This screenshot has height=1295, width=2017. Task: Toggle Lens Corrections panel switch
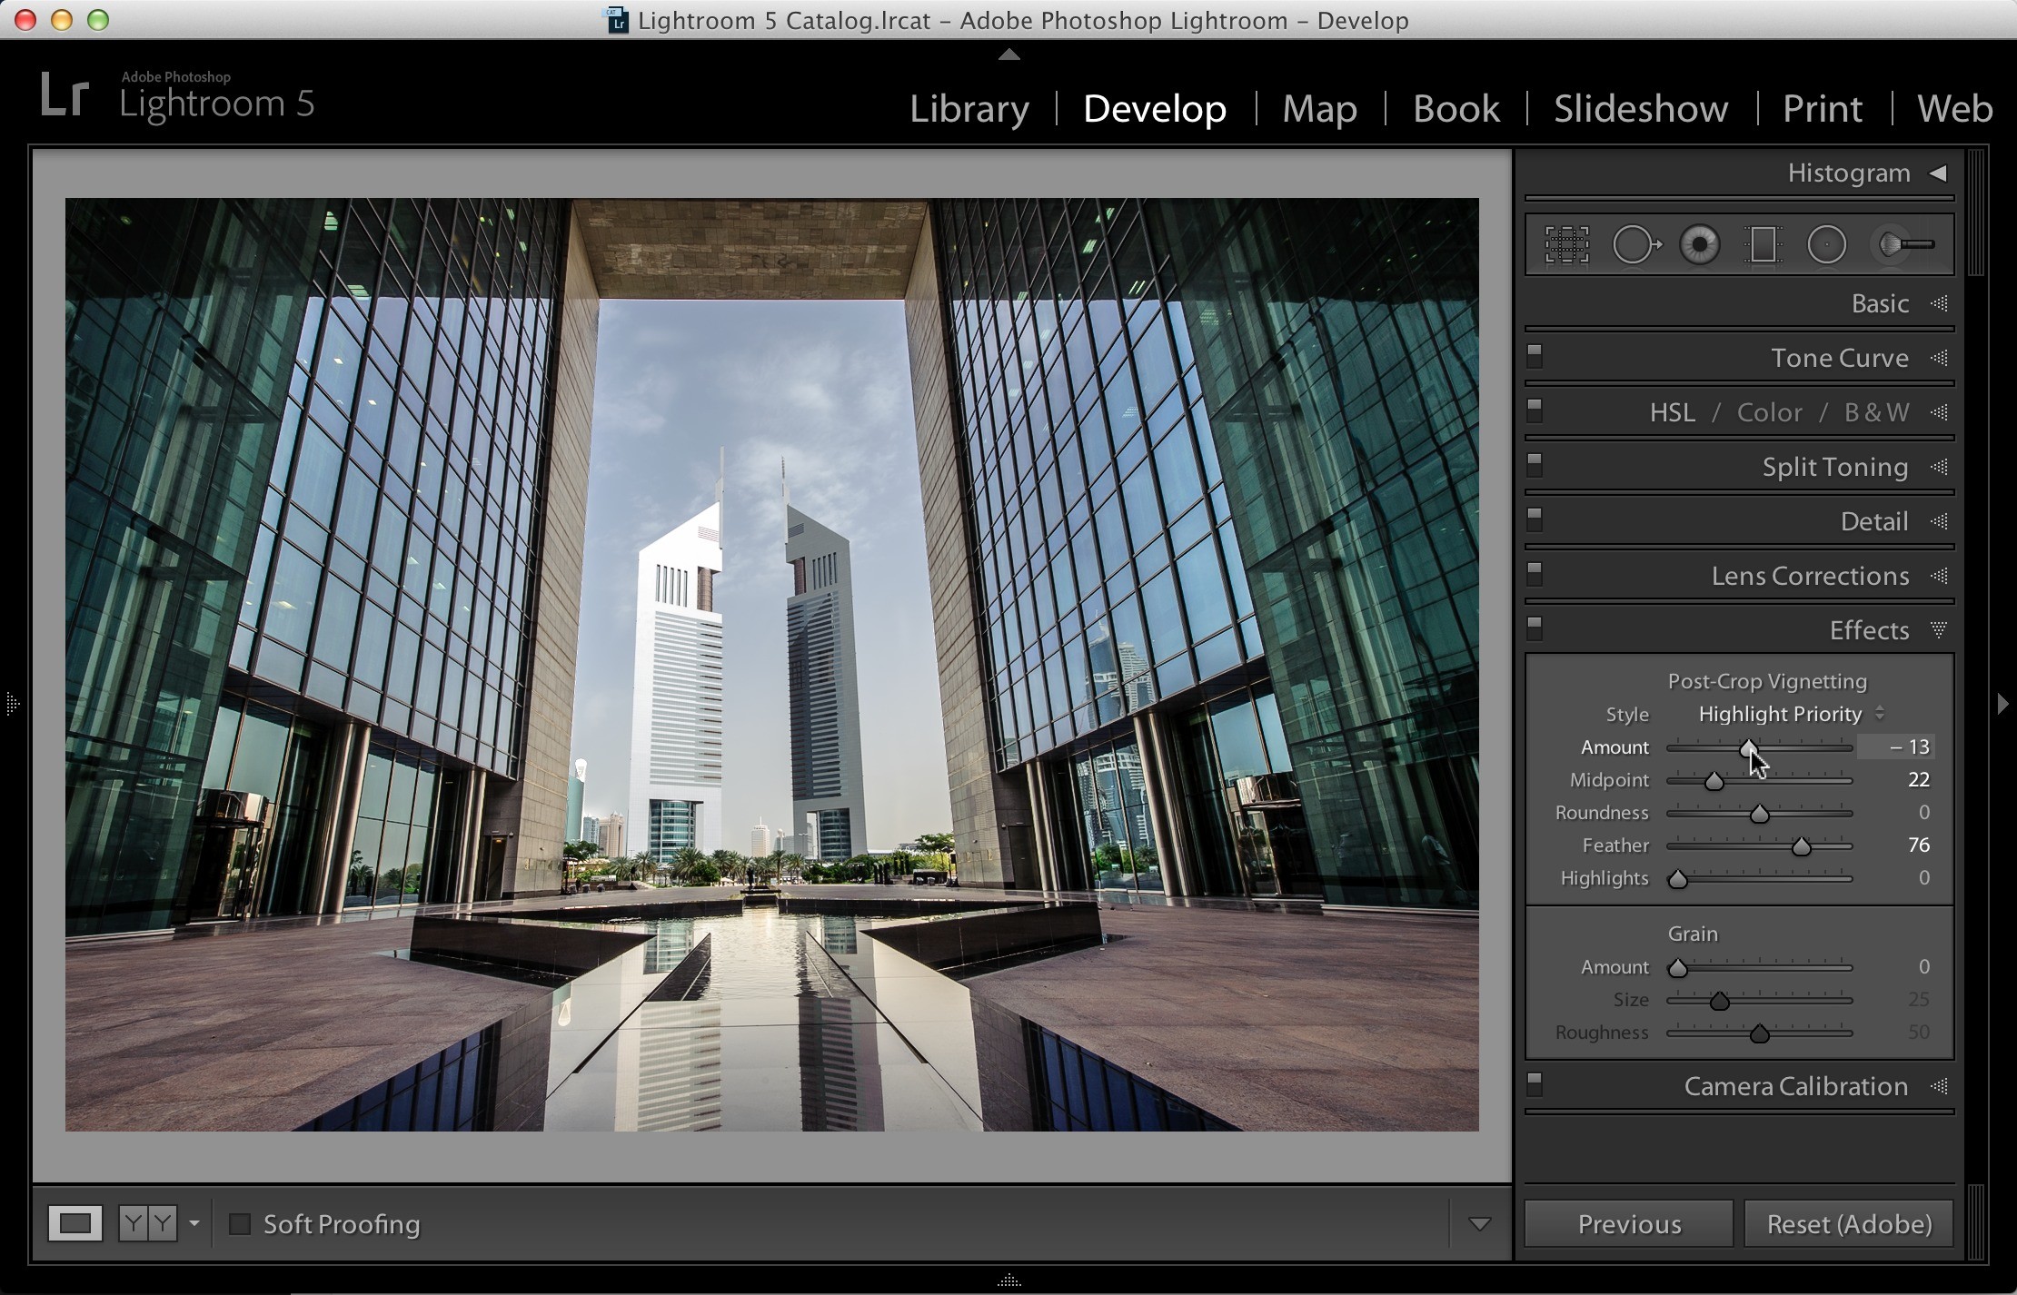(1535, 574)
